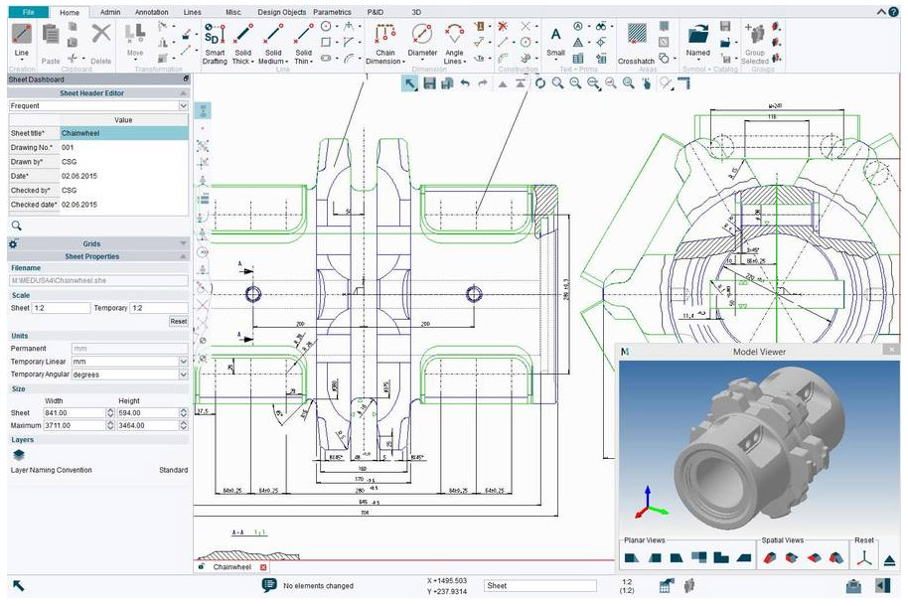
Task: Open the Named symbol folder tool
Action: coord(697,40)
